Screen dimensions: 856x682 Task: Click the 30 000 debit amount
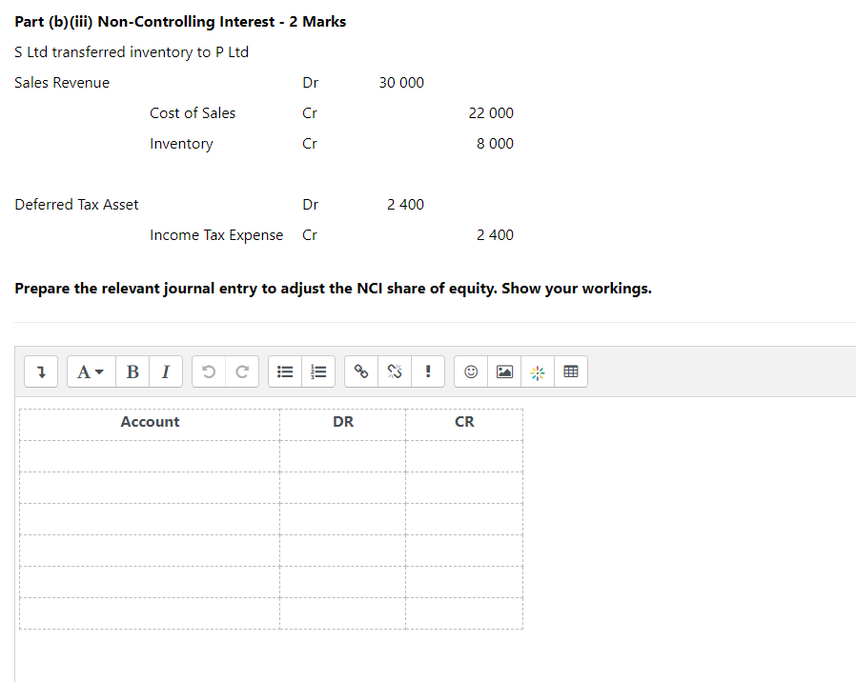pyautogui.click(x=401, y=83)
